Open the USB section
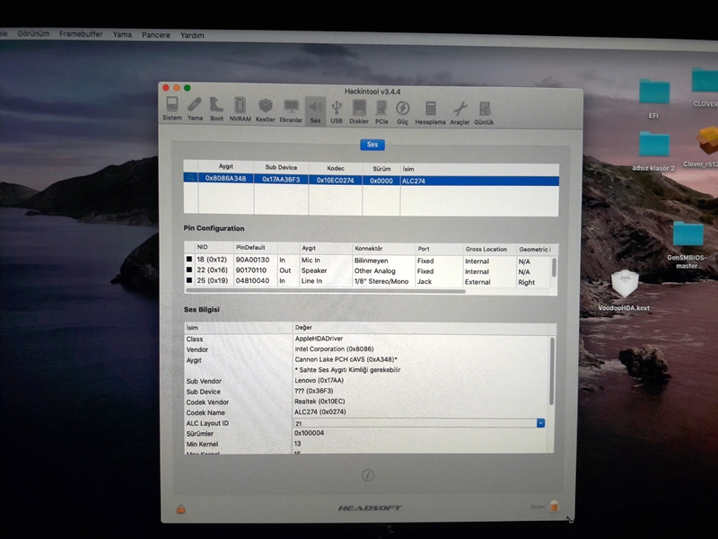The height and width of the screenshot is (539, 718). (x=337, y=109)
